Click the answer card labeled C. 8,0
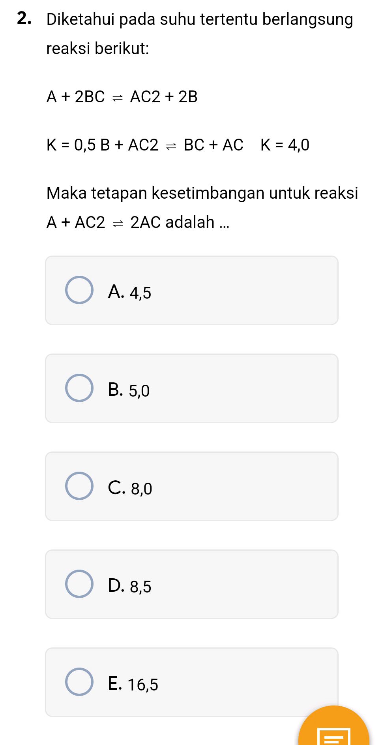Viewport: 382px width, 745px height. click(x=192, y=487)
